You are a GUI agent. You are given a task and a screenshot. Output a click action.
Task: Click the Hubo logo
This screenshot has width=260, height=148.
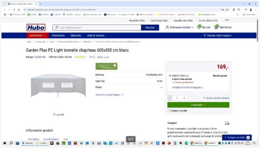36,28
